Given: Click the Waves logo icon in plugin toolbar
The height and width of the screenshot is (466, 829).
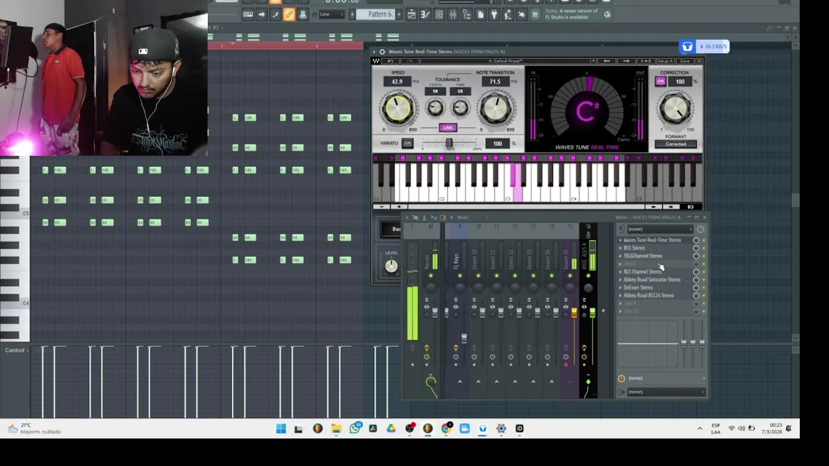Looking at the screenshot, I should (x=376, y=61).
